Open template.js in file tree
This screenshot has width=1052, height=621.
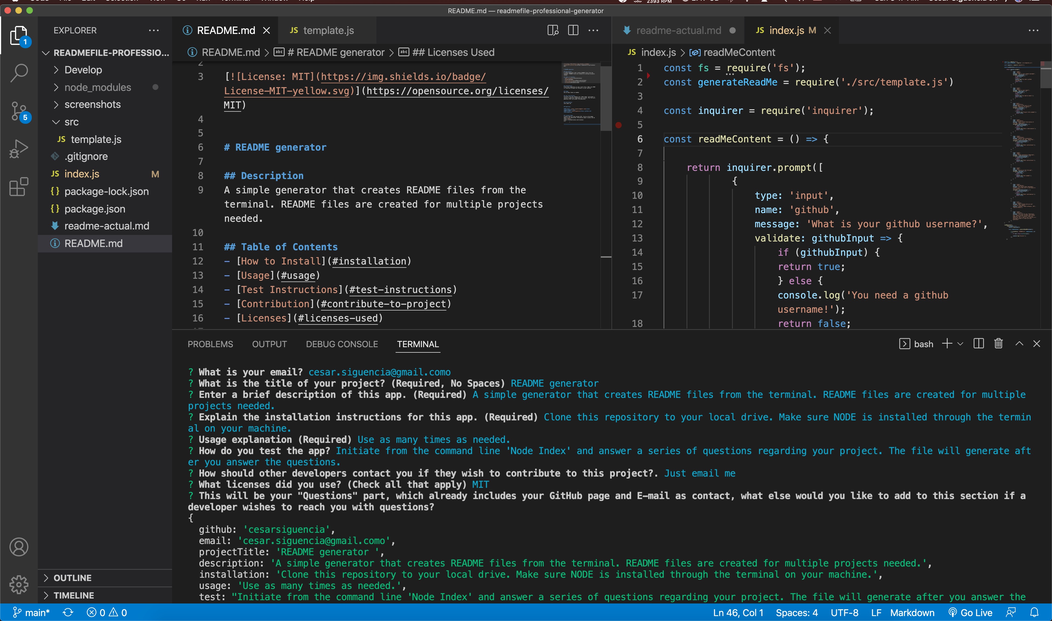(x=105, y=139)
